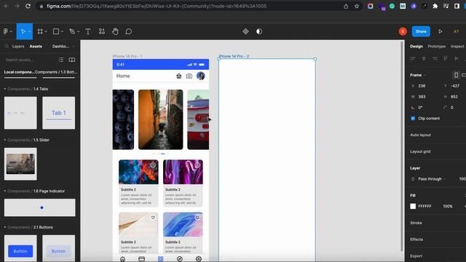466x262 pixels.
Task: Toggle heart on purple image card
Action: tap(197, 165)
